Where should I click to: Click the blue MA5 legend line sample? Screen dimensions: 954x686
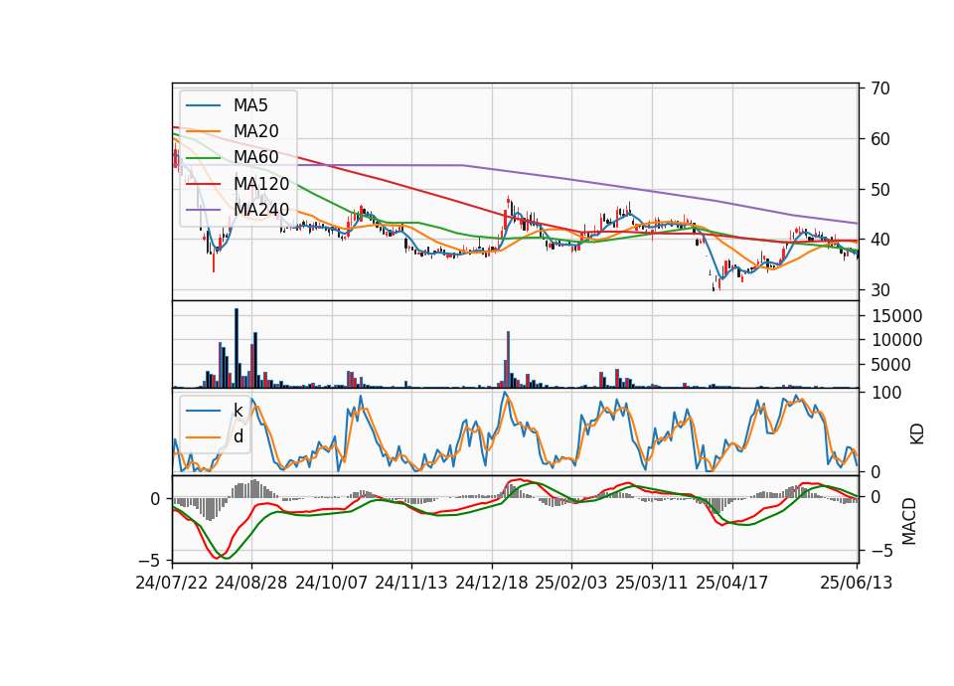click(203, 106)
